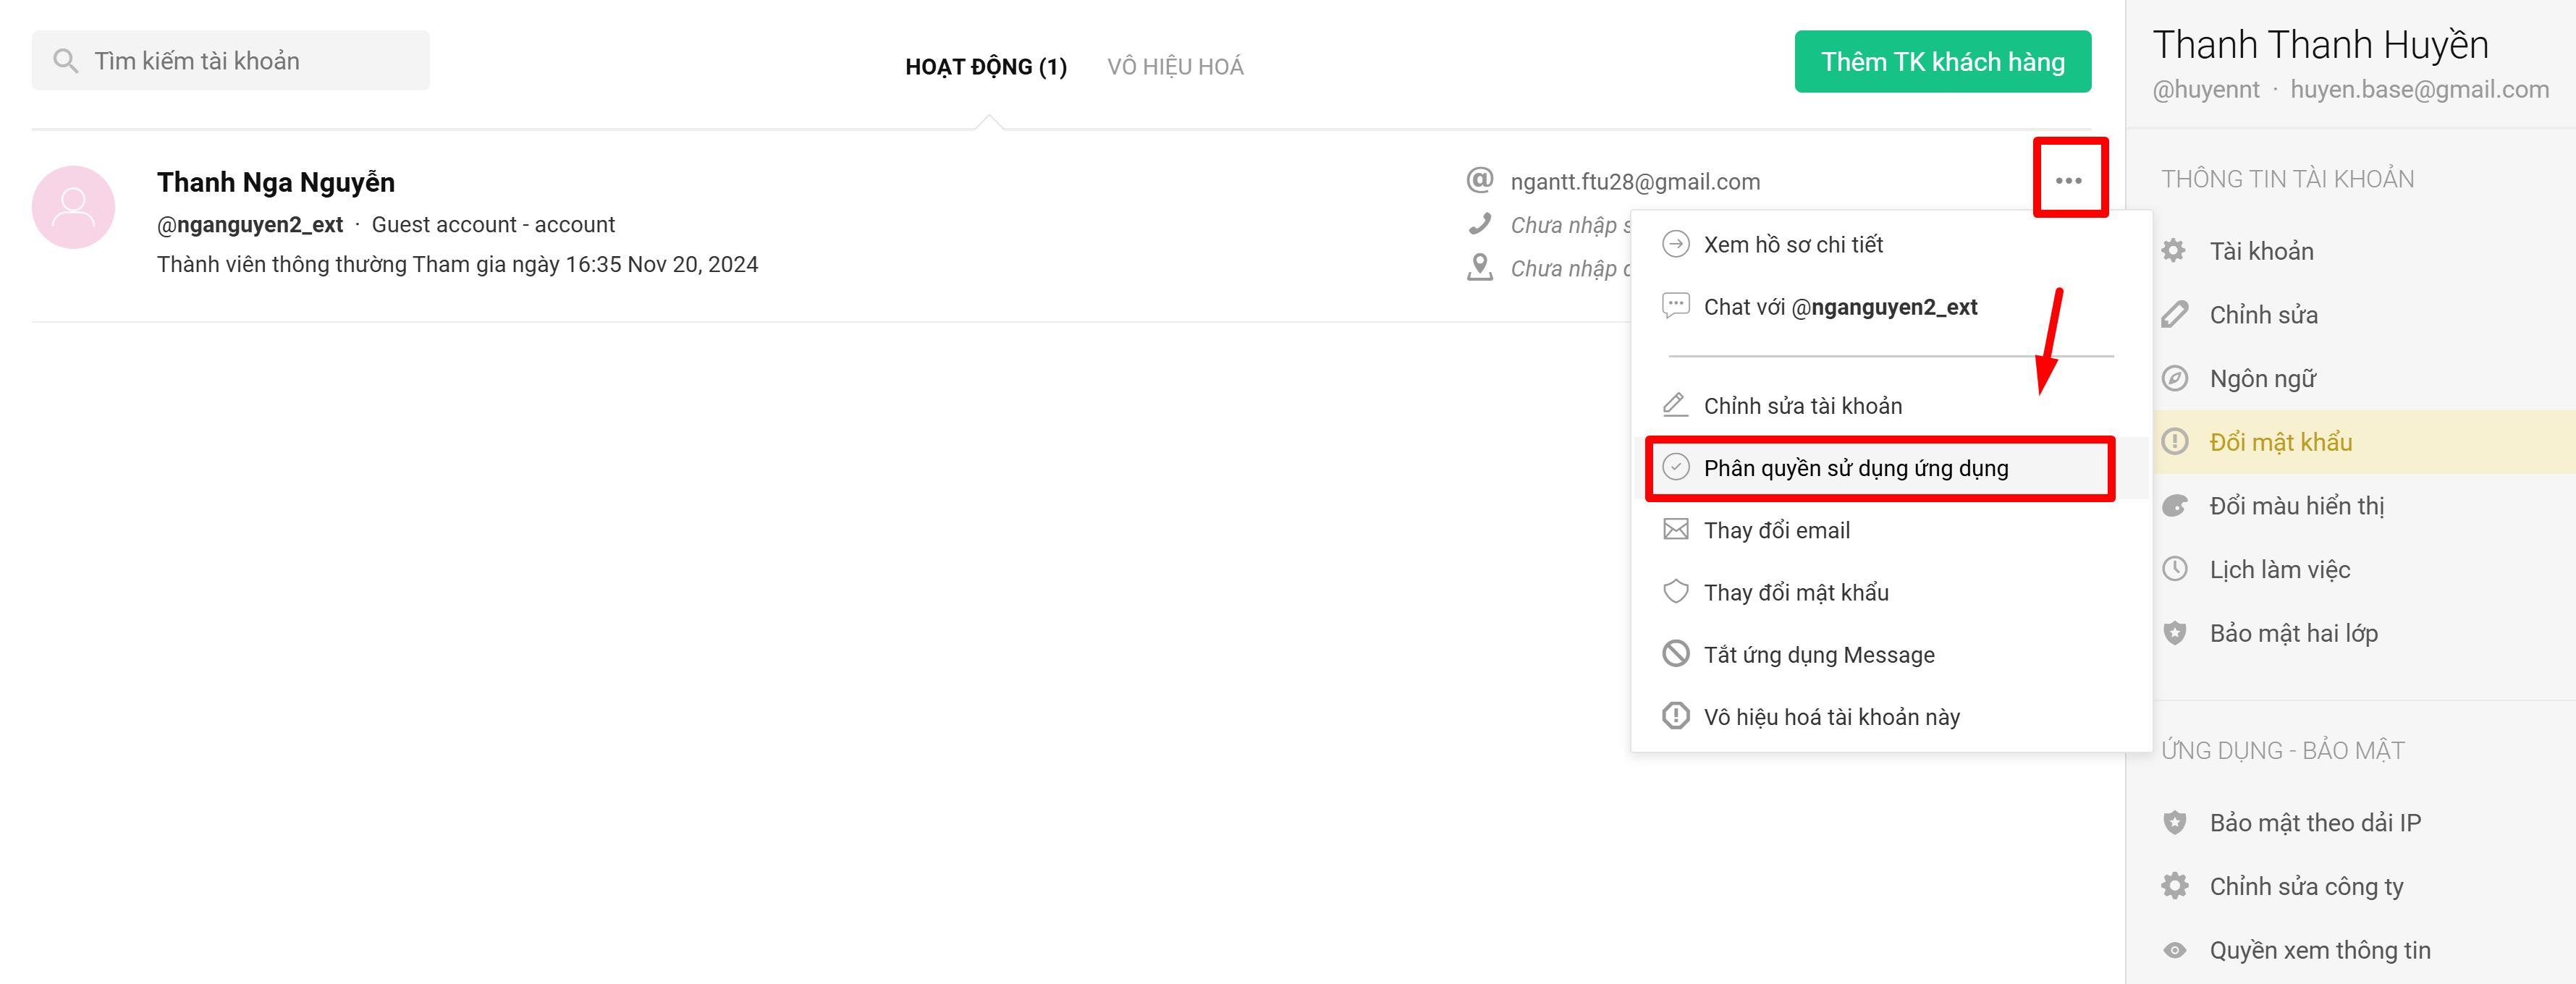Select Chỉnh sửa tài khoản menu entry
Image resolution: width=2576 pixels, height=984 pixels.
pos(1802,406)
